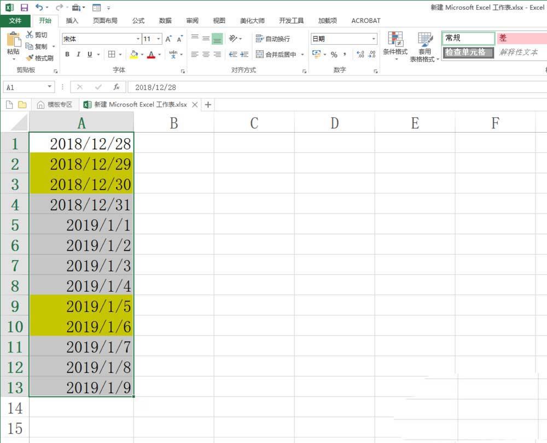This screenshot has width=547, height=443.
Task: Click the Insert Function fx icon
Action: (116, 87)
